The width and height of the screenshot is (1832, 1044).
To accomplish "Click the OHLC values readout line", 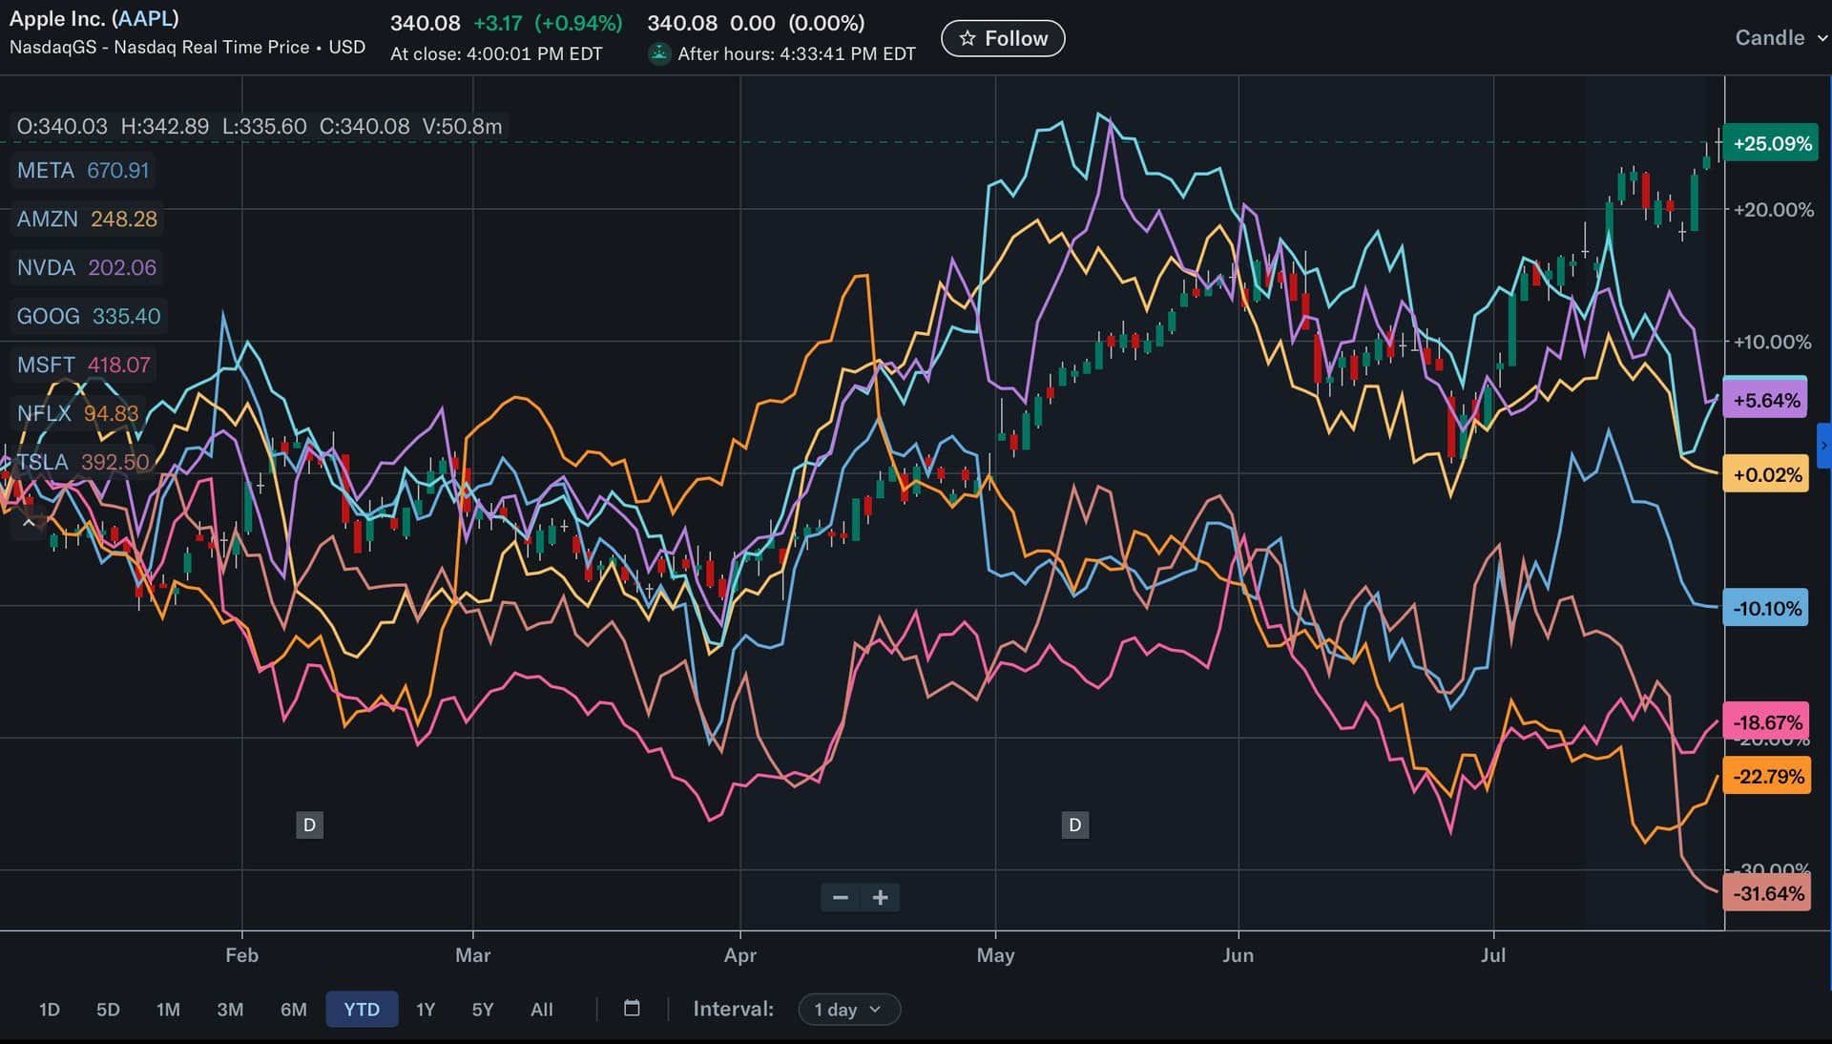I will tap(260, 127).
